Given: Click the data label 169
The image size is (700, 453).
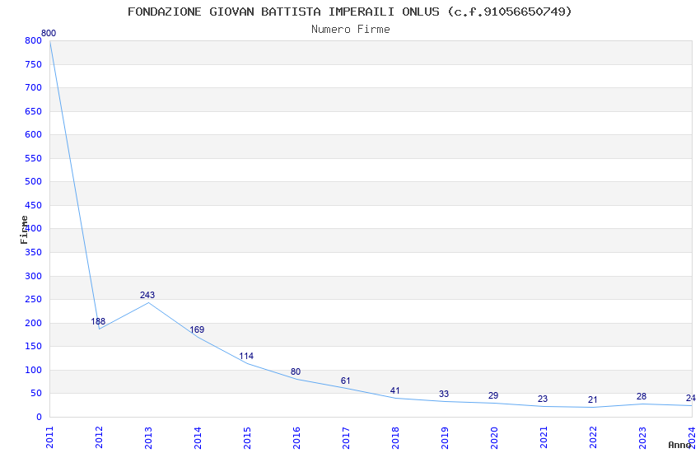Looking at the screenshot, I should click(x=197, y=329).
